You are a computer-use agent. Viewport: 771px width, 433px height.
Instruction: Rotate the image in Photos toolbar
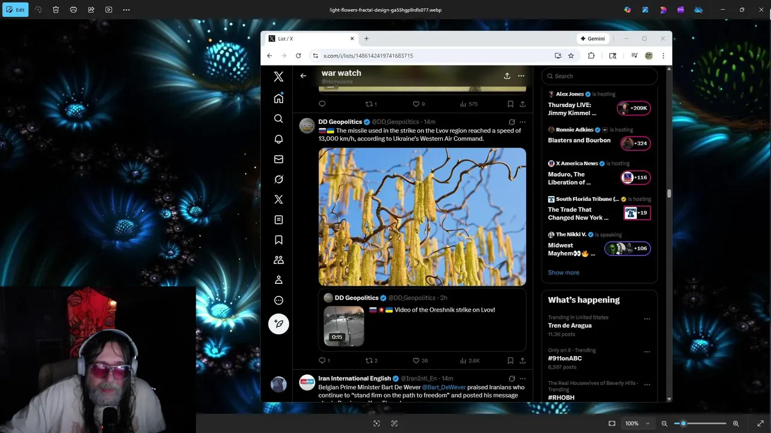(38, 10)
